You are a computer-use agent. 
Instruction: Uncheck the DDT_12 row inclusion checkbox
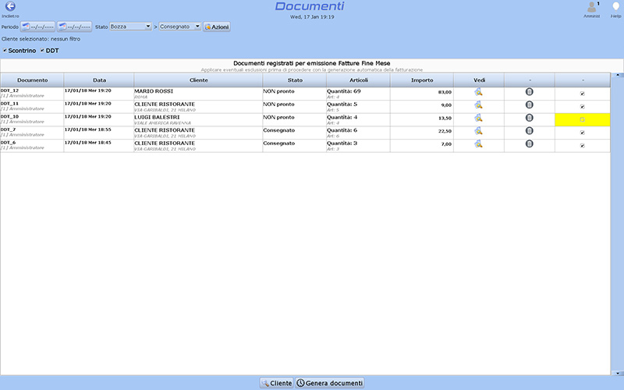582,94
